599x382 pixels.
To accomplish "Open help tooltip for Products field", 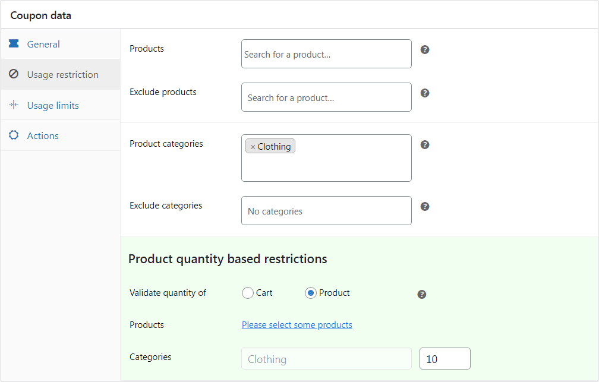I will [425, 50].
